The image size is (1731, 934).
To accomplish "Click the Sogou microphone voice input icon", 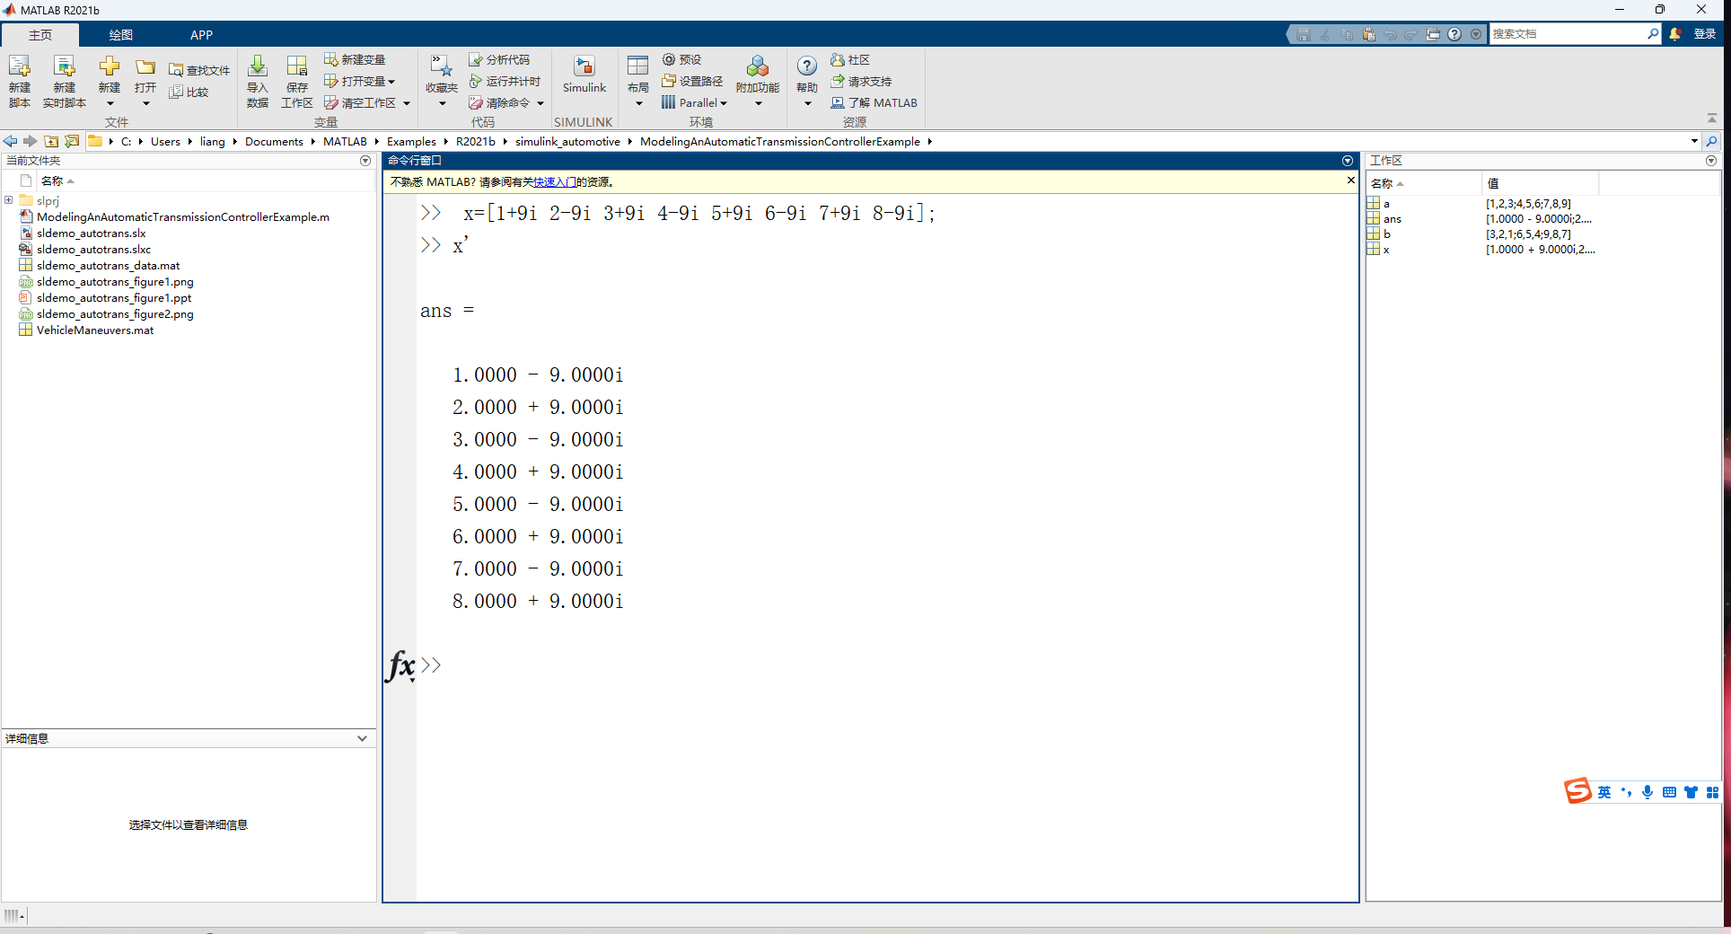I will (x=1648, y=792).
